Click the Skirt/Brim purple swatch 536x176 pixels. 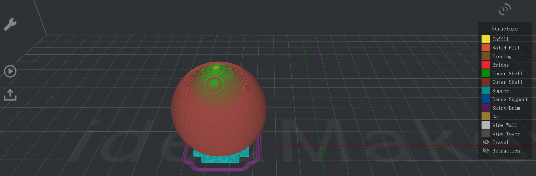pos(486,108)
